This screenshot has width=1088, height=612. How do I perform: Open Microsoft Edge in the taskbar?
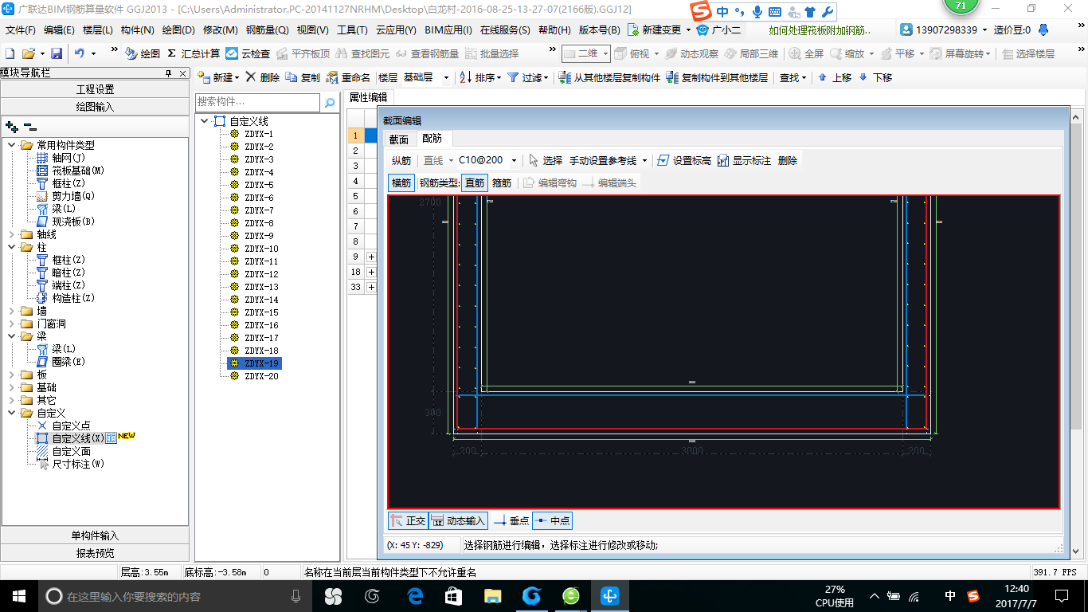(x=414, y=595)
